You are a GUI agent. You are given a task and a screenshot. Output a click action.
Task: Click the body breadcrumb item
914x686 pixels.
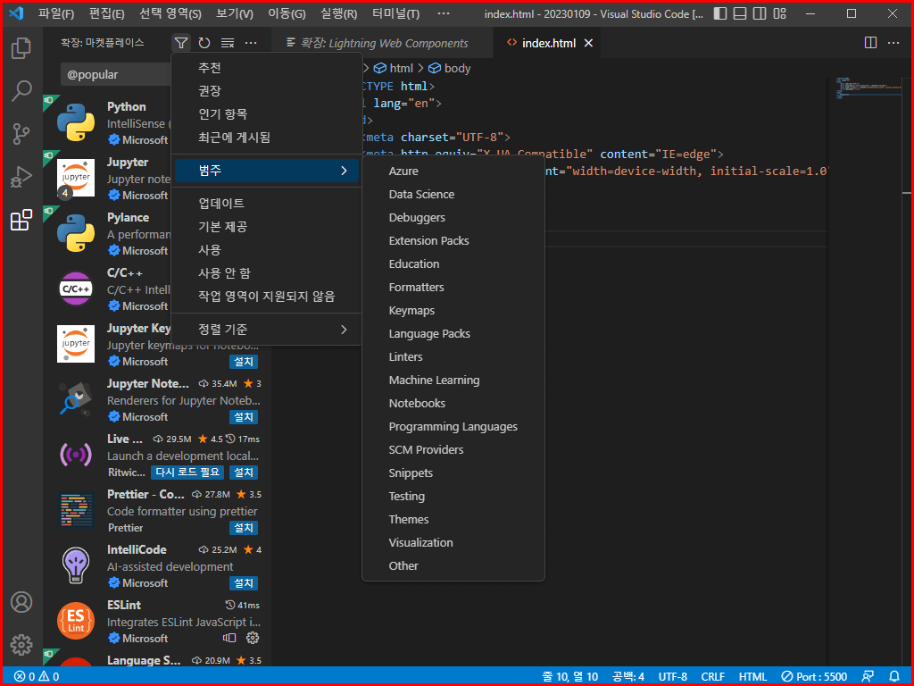[x=450, y=68]
